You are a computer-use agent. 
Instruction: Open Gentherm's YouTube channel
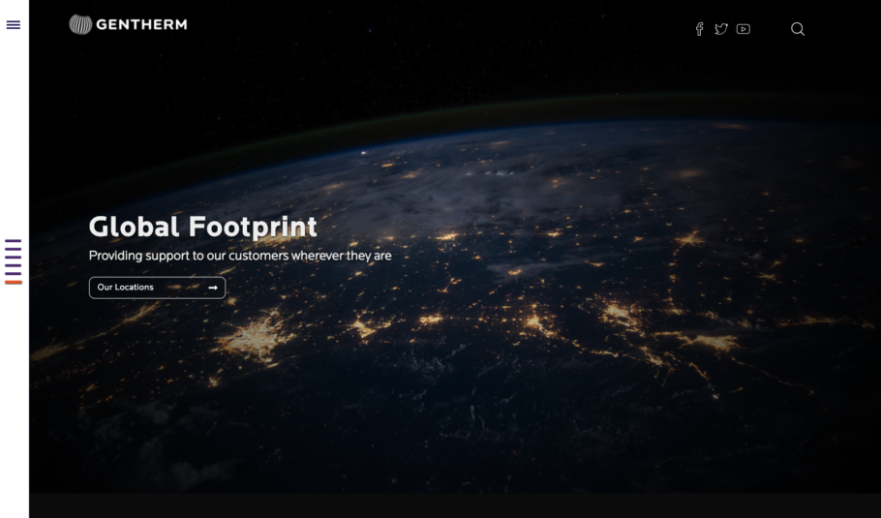744,29
